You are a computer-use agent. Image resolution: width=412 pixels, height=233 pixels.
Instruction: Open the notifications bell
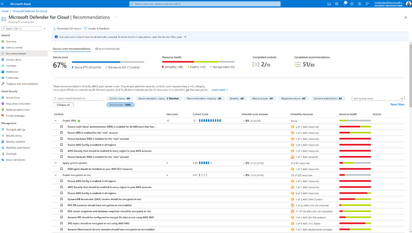click(344, 4)
